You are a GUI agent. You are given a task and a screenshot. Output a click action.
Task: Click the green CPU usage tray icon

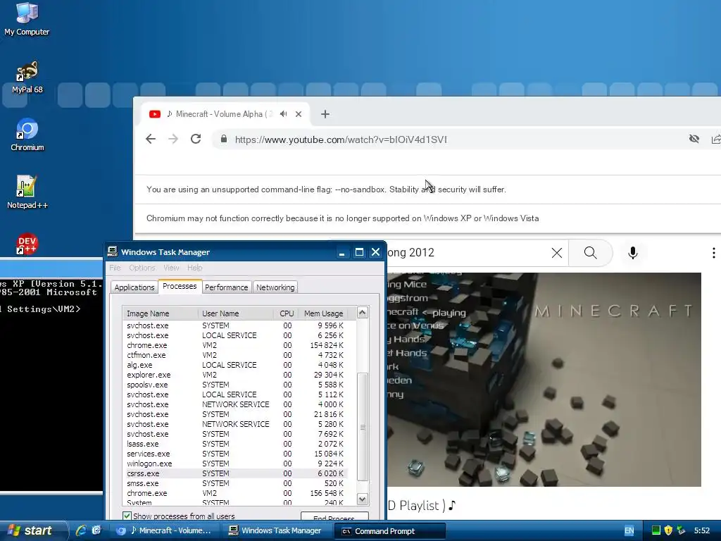(656, 530)
